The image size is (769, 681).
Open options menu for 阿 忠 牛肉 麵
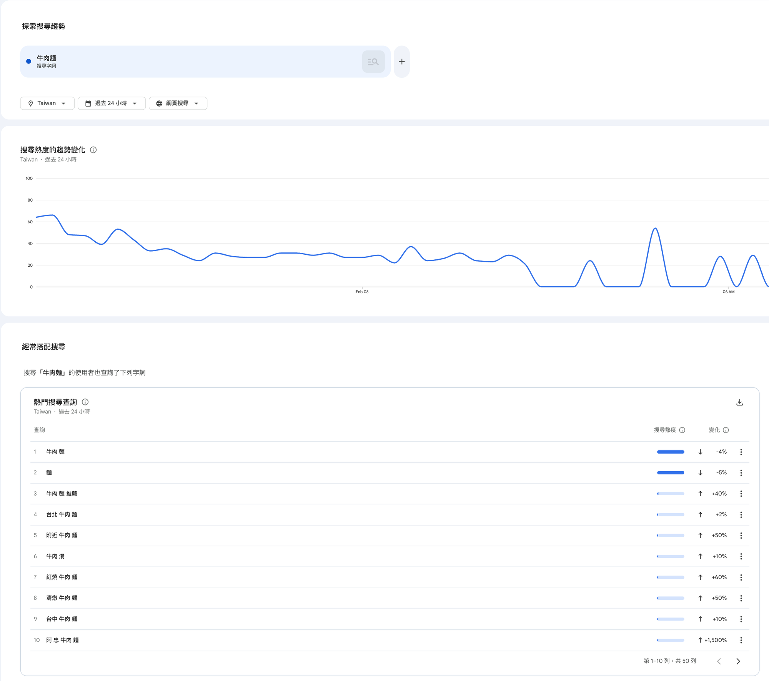pyautogui.click(x=741, y=640)
